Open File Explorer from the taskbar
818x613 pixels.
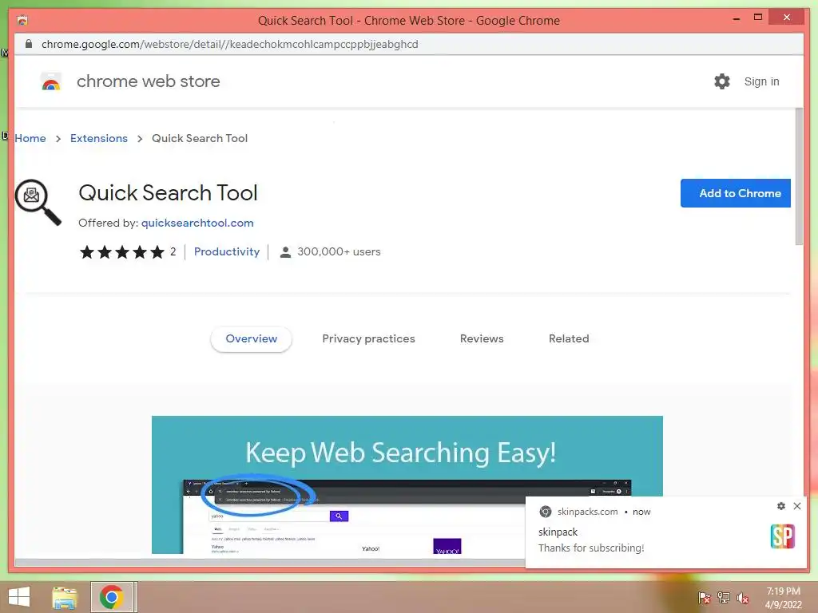[65, 597]
